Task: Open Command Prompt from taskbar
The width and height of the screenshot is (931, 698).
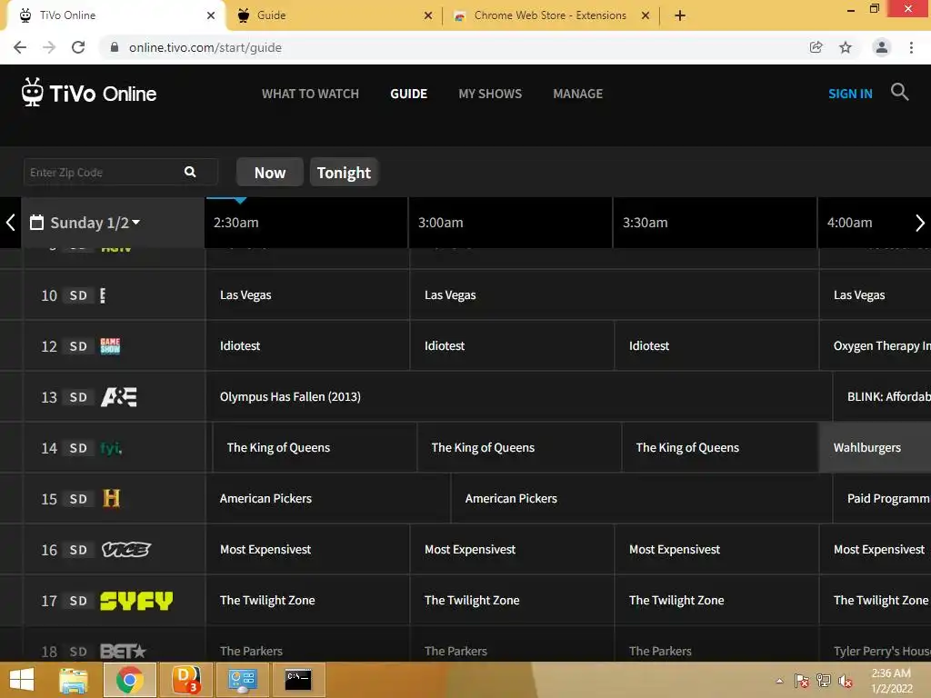Action: (298, 680)
